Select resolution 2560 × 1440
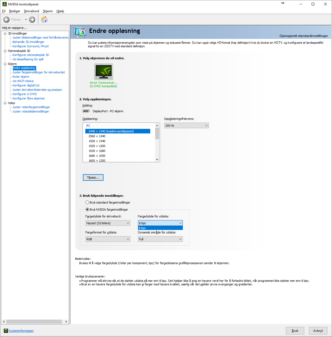Image resolution: width=332 pixels, height=337 pixels. tap(118, 136)
